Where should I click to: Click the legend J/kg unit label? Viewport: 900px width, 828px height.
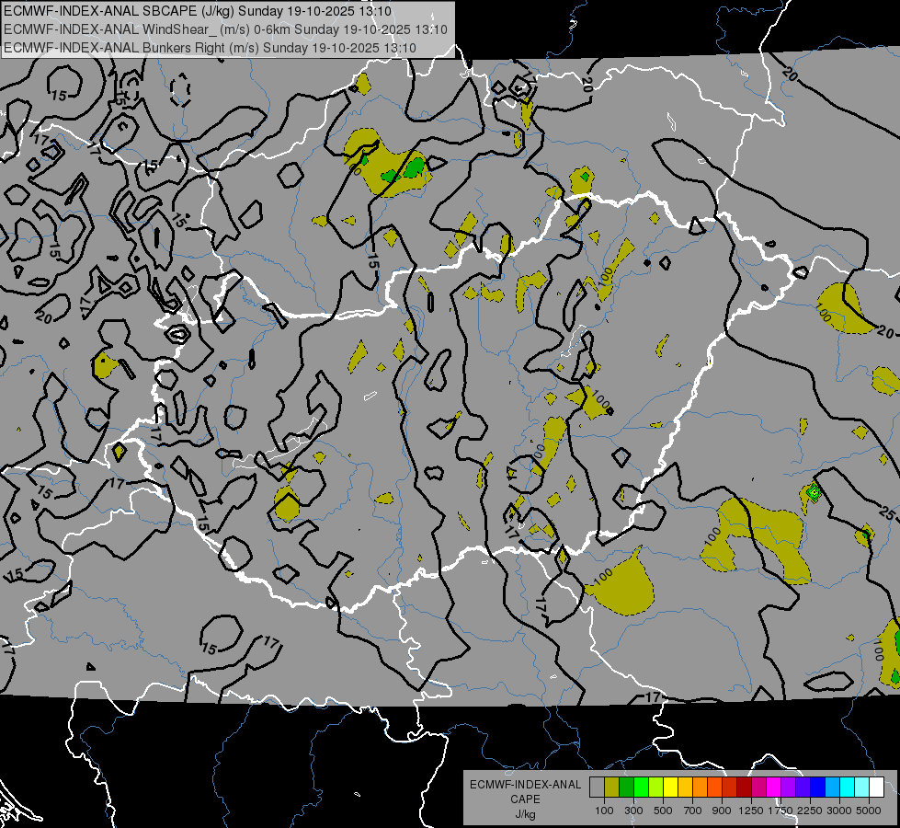[x=525, y=815]
